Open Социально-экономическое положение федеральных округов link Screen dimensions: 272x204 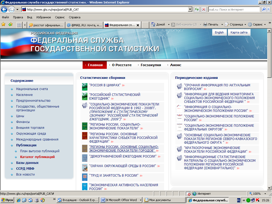(219, 127)
